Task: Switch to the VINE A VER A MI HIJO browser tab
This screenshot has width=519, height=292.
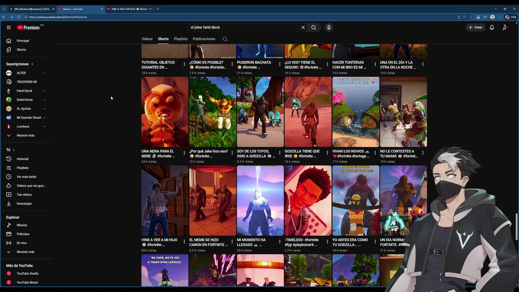Action: pyautogui.click(x=129, y=9)
